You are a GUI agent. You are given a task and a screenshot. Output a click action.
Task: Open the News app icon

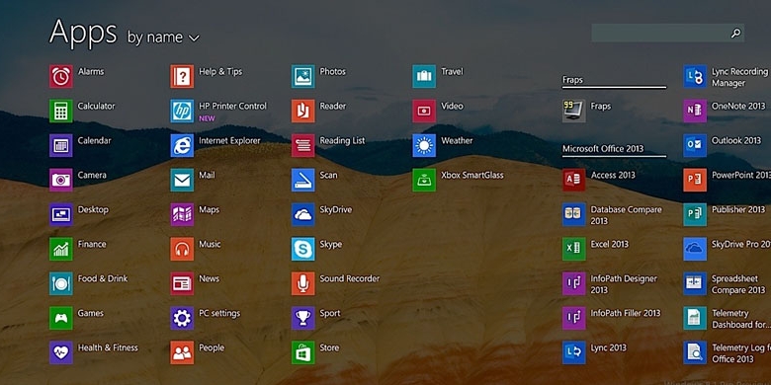182,283
